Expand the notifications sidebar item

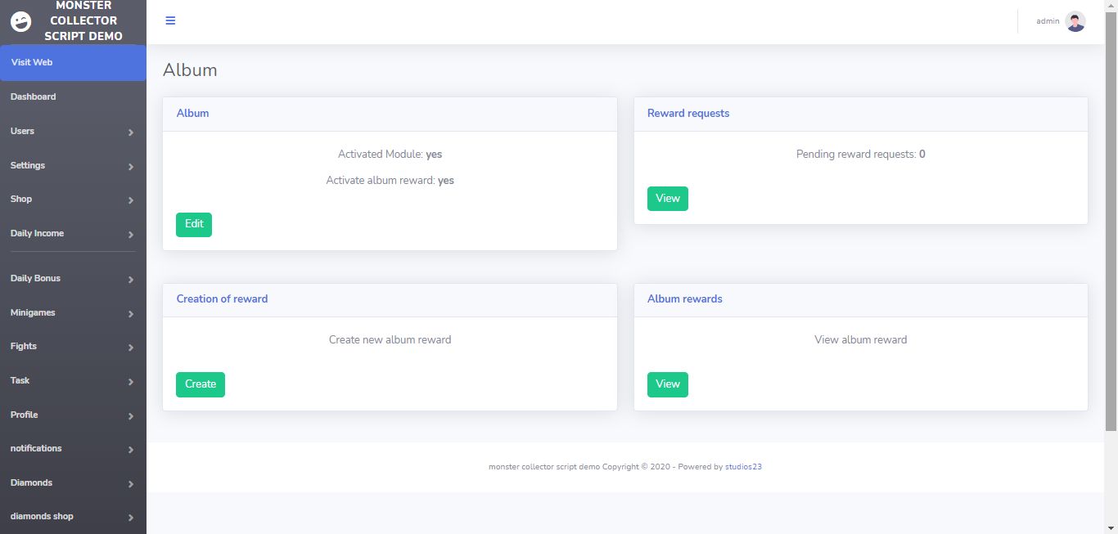pyautogui.click(x=73, y=448)
